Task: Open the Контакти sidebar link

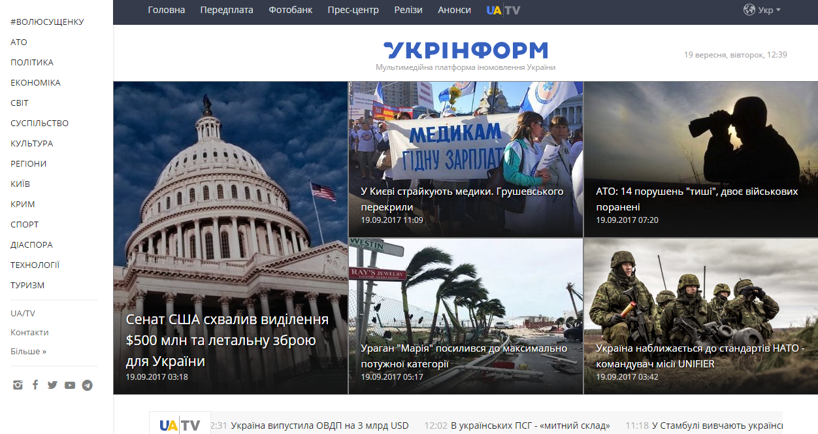Action: (x=29, y=332)
